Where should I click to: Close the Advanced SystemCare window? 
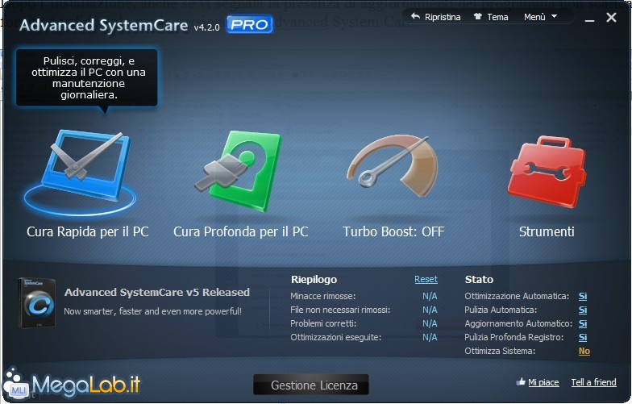coord(611,18)
